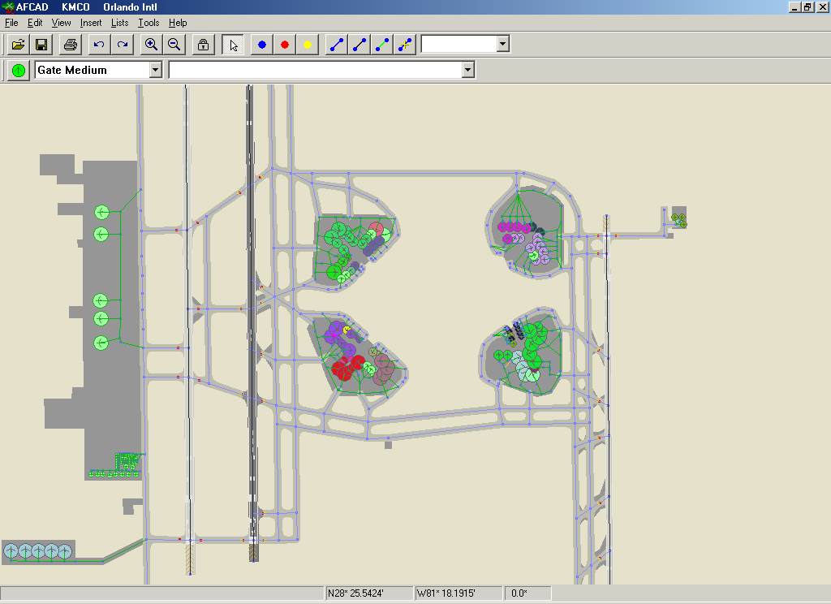Restore down the AFCAD window
The image size is (831, 604).
807,7
